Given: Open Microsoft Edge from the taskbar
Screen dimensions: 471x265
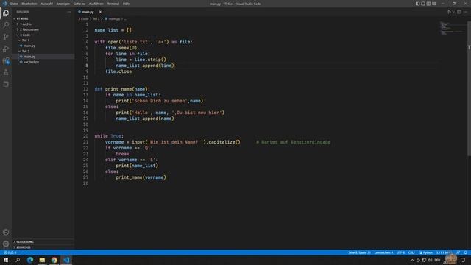Looking at the screenshot, I should [30, 260].
